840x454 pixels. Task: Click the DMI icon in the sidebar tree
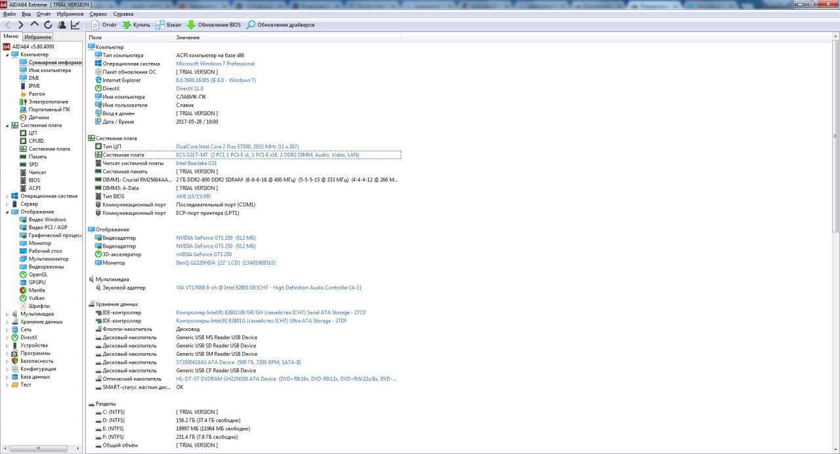tap(24, 78)
